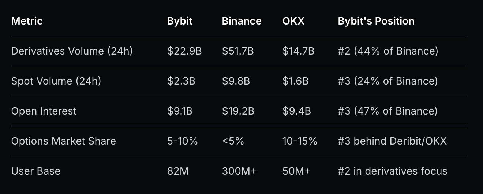Click the "#3 behind Deribit/OKX" cell
Image resolution: width=483 pixels, height=194 pixels.
coord(392,141)
